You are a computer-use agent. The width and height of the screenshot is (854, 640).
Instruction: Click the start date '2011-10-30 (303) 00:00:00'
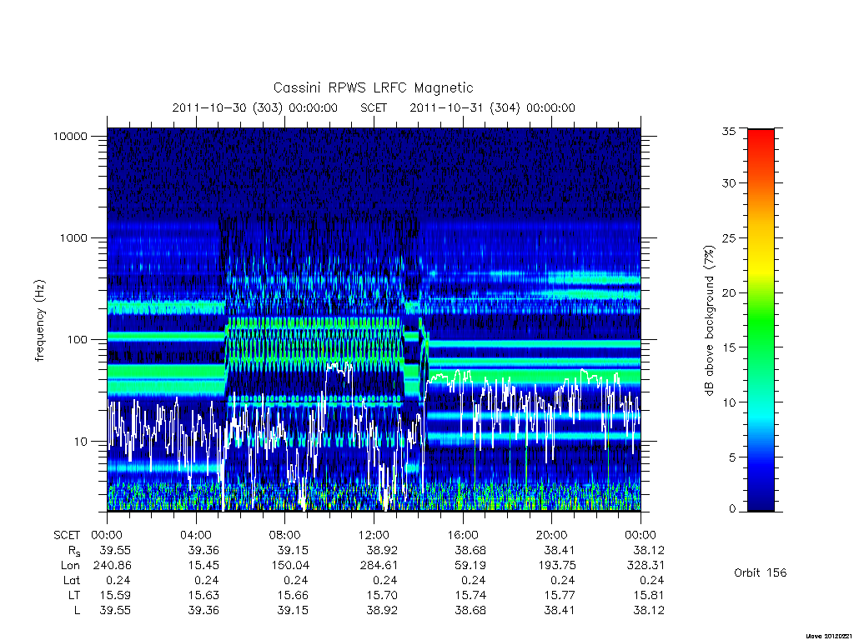point(255,107)
